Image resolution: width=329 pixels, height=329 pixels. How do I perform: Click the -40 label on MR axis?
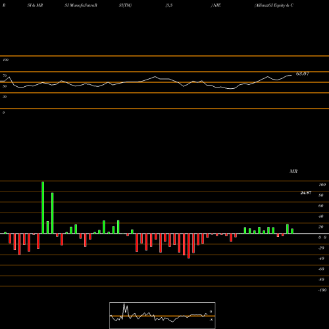tap(321, 259)
